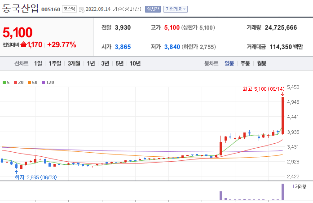The image size is (313, 203).
Task: Switch to the 주봉 candle chart
Action: [245, 63]
